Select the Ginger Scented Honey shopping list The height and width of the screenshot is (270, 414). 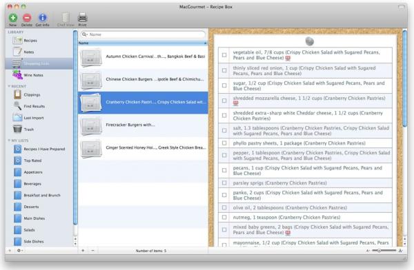(x=143, y=148)
